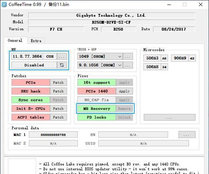Screen dimensions: 209x174
Task: Click the Microcodes ellipsis button
Action: coord(169,117)
